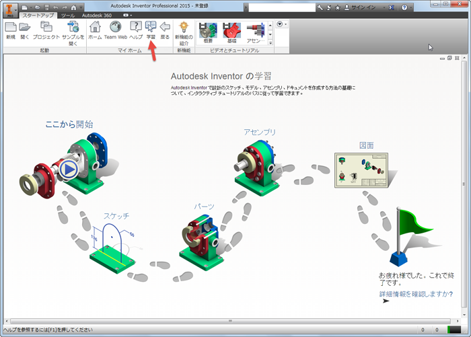The width and height of the screenshot is (471, 337).
Task: Switch to the ツール ribbon tab
Action: pos(68,15)
